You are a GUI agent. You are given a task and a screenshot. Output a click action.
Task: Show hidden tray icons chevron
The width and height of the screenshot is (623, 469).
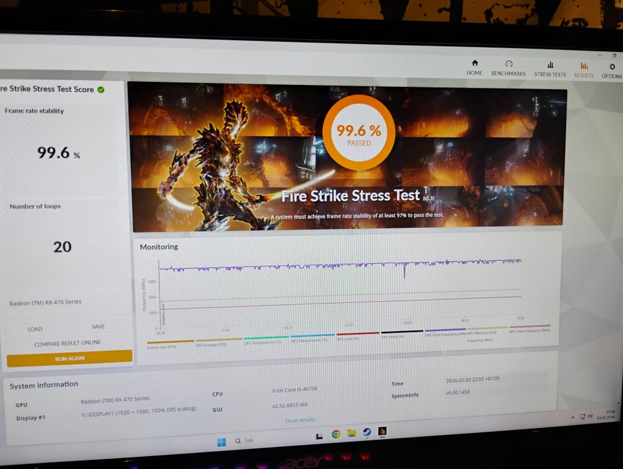coord(572,417)
